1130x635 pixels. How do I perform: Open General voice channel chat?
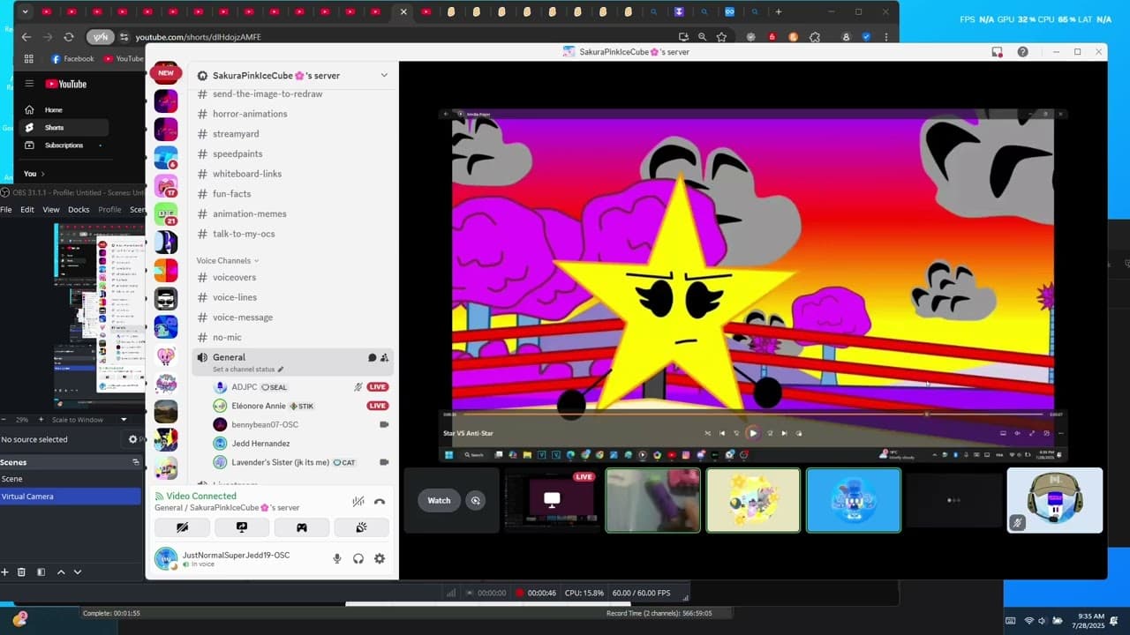coord(372,358)
